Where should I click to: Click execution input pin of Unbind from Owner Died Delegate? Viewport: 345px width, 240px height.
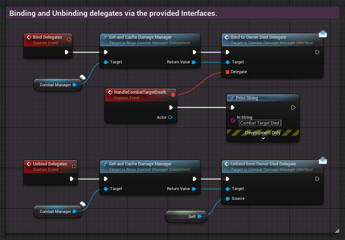tap(228, 179)
